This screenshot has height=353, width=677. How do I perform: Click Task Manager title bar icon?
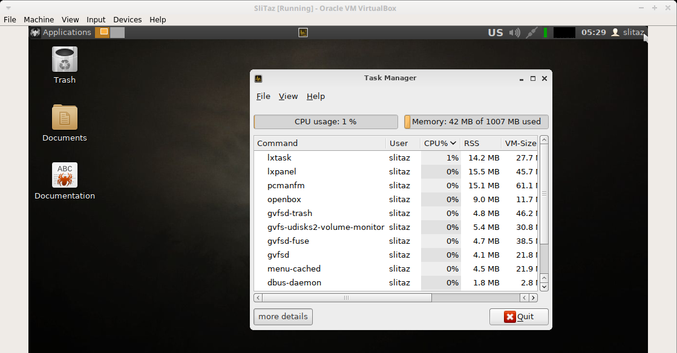pos(258,78)
